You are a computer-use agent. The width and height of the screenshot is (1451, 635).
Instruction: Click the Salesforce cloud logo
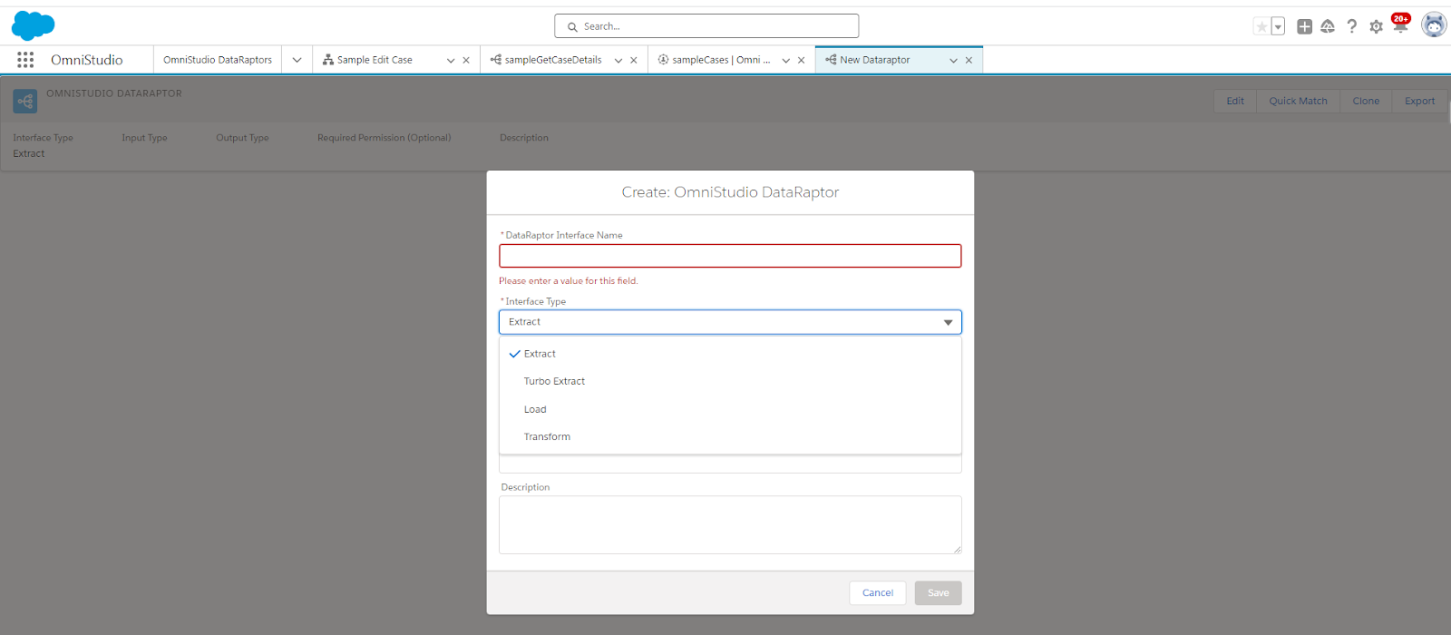[34, 25]
